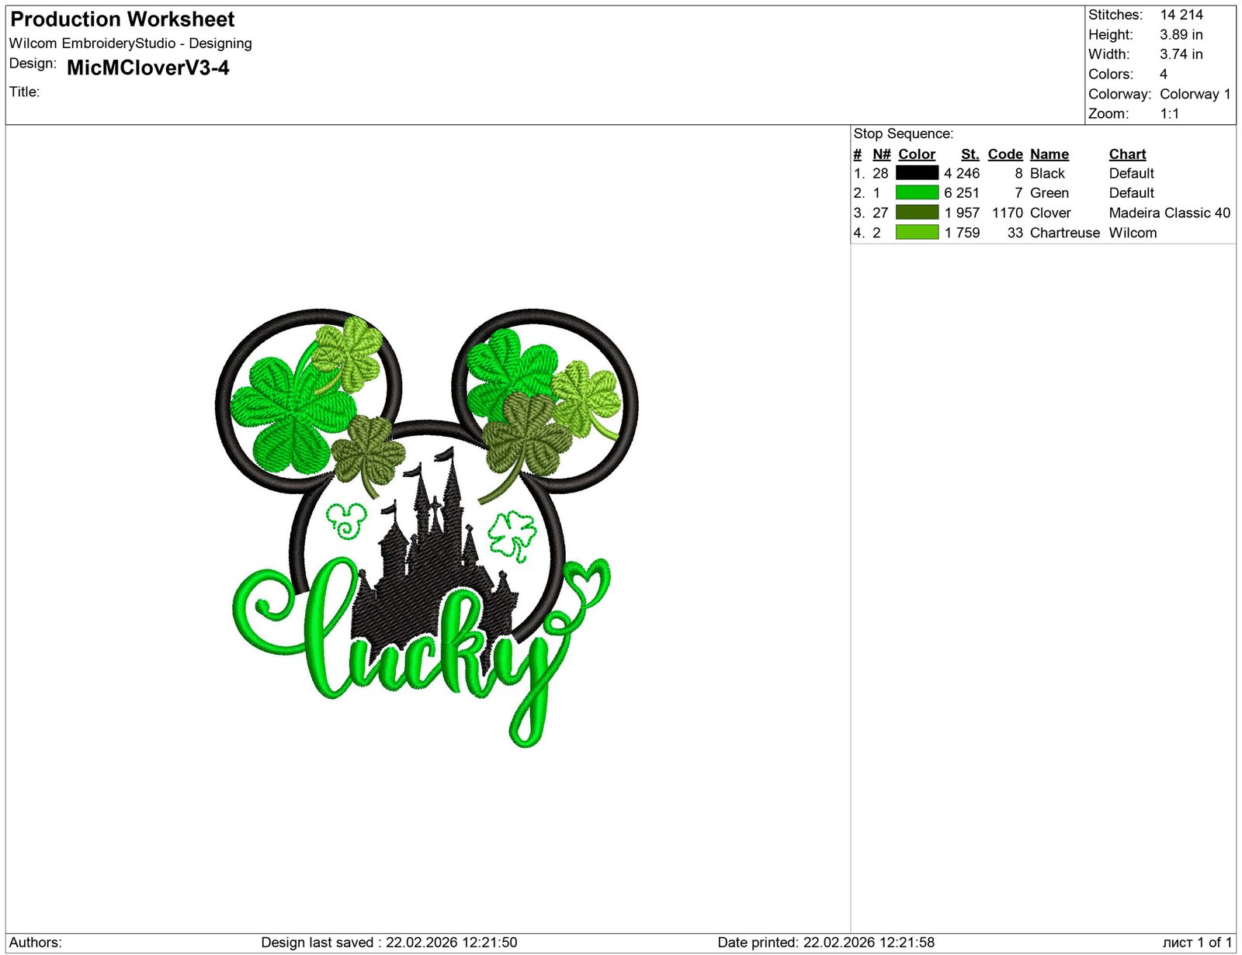Select the Green color swatch for stop 2
Screen dimensions: 1242x955
click(918, 193)
